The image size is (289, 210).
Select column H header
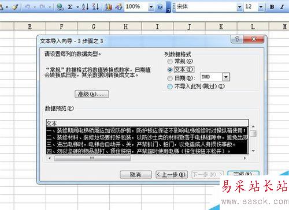[x=125, y=27]
